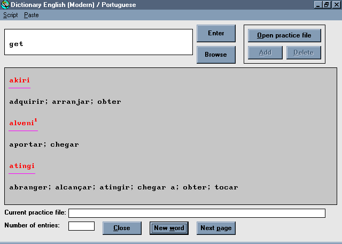This screenshot has width=342, height=244.
Task: Open the Script menu
Action: pos(11,15)
